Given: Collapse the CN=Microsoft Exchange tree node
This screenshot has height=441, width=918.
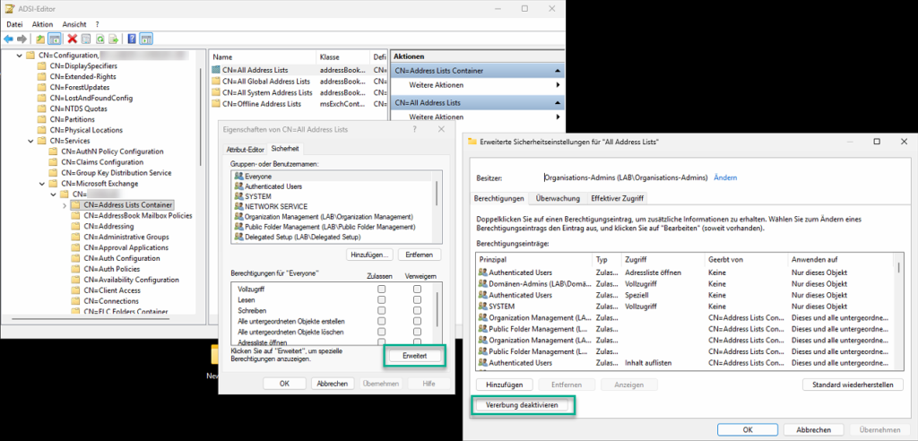Looking at the screenshot, I should click(x=42, y=184).
